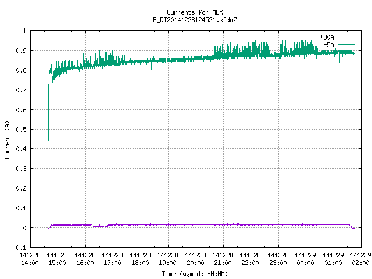The image size is (372, 279).
Task: Click the green +5A trace start near 0.44 A
Action: pos(48,141)
